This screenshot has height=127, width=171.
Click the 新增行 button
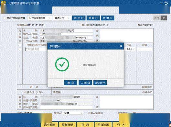click(108, 18)
